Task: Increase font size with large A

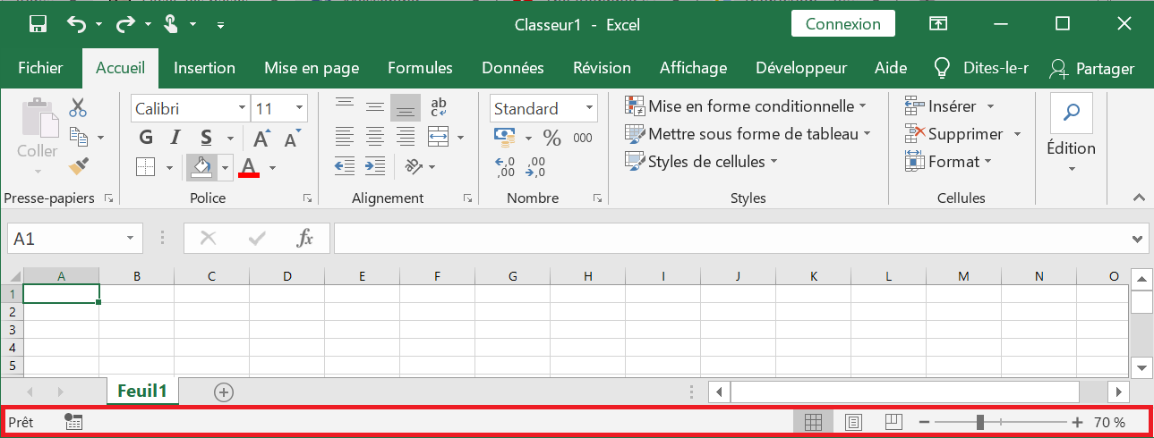Action: click(x=261, y=139)
